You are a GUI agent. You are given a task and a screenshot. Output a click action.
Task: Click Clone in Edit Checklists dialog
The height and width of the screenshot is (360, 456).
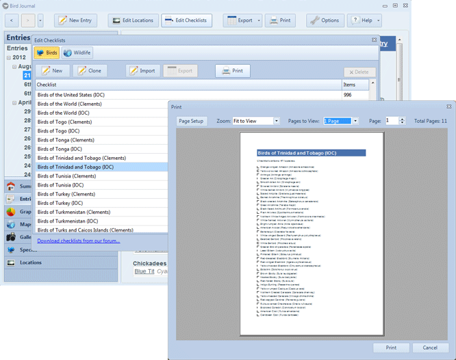tap(90, 71)
